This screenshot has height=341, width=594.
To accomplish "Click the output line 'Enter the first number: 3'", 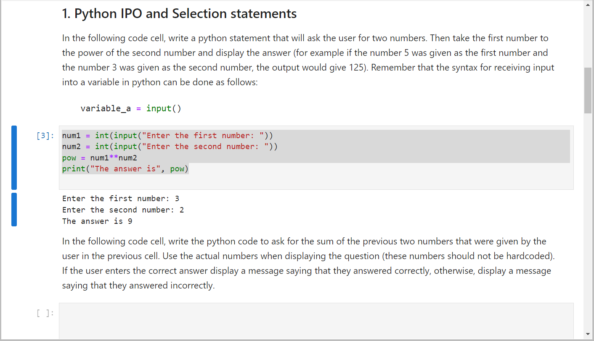I will point(120,198).
